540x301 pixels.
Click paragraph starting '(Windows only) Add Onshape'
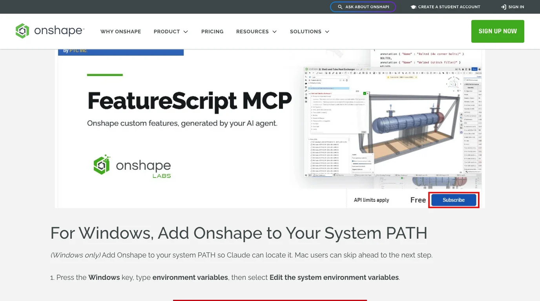coord(241,255)
